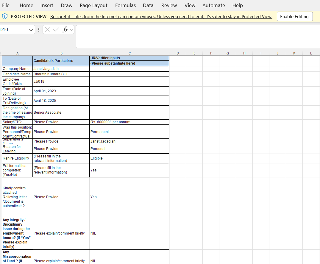
Task: Click the three-dot handle beside Name Box
Action: (x=39, y=29)
